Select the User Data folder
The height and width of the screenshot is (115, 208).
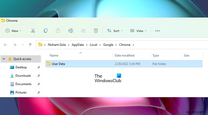point(124,64)
